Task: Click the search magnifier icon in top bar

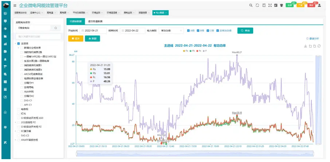Action: pos(251,5)
